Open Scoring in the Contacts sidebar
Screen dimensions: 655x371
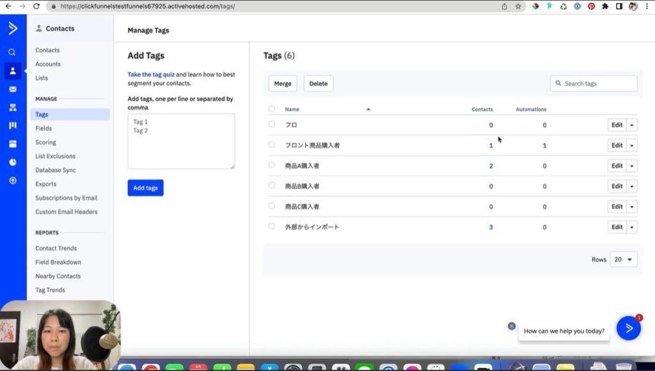45,143
